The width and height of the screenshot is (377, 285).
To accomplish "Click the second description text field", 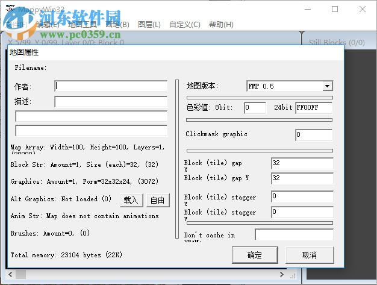I will pos(91,116).
